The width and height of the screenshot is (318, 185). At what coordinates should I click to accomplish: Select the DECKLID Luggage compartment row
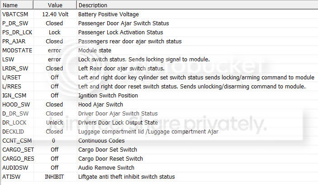159,132
